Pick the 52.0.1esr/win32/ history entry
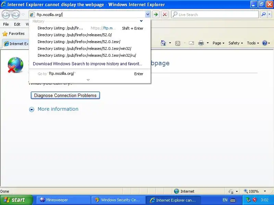The height and width of the screenshot is (205, 274). tap(90, 49)
